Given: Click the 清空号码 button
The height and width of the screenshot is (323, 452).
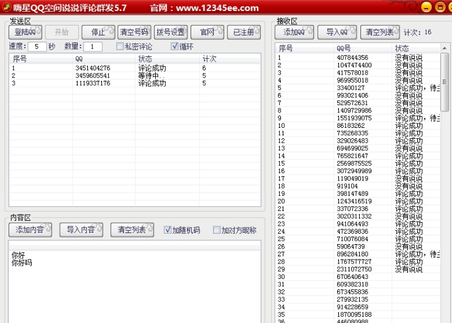Looking at the screenshot, I should (x=134, y=32).
